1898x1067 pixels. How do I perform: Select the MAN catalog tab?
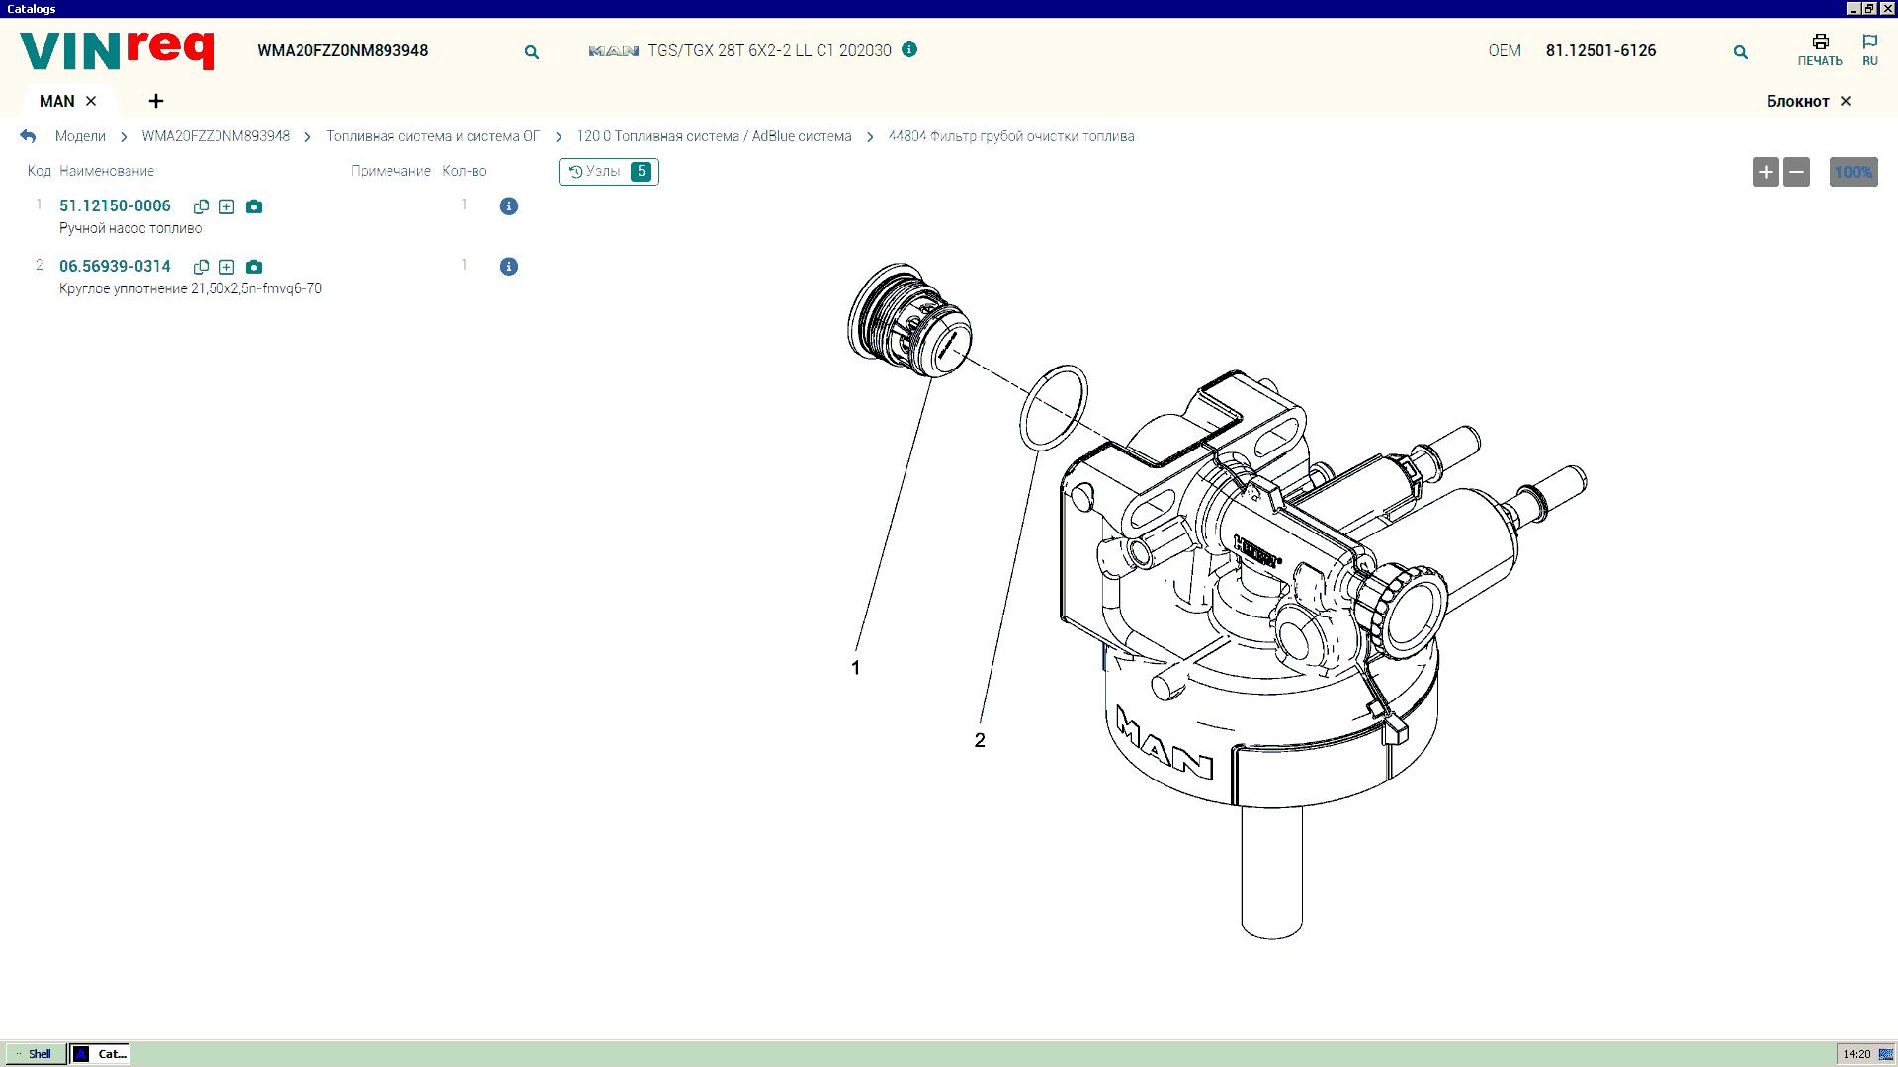56,101
